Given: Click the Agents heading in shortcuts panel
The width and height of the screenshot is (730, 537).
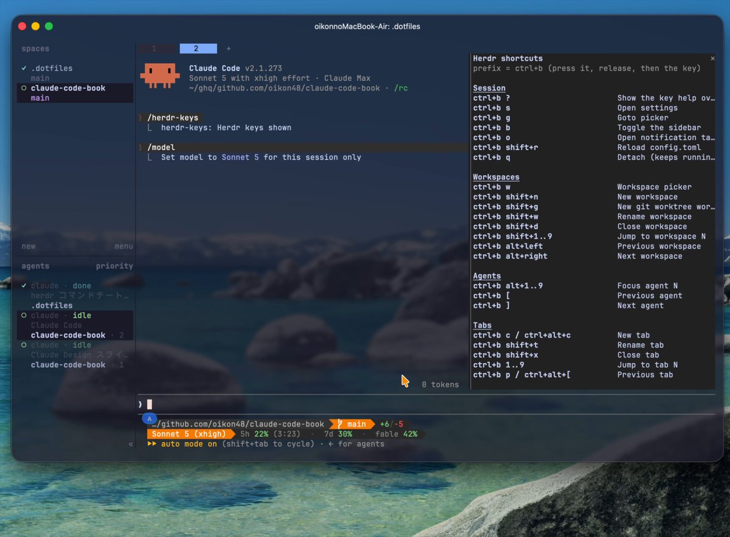Looking at the screenshot, I should (487, 275).
